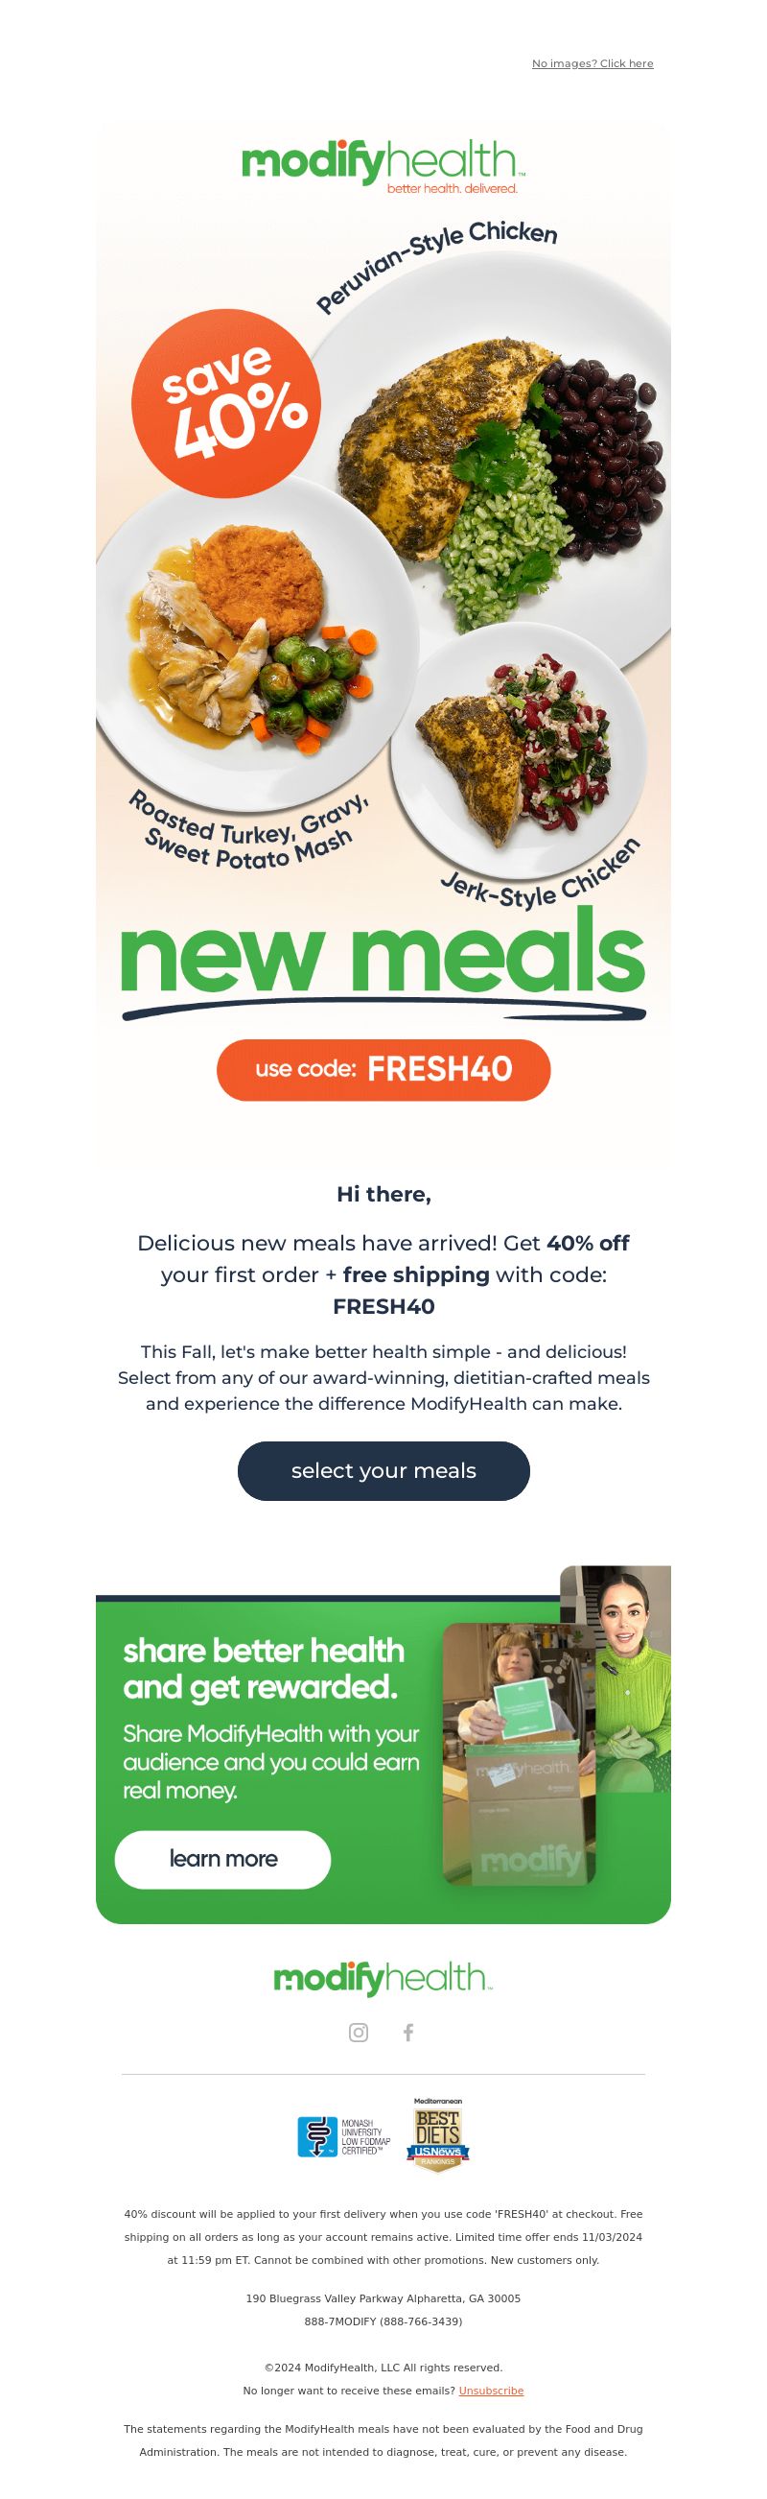767x2499 pixels.
Task: Open the No images? Click here link
Action: pyautogui.click(x=592, y=64)
